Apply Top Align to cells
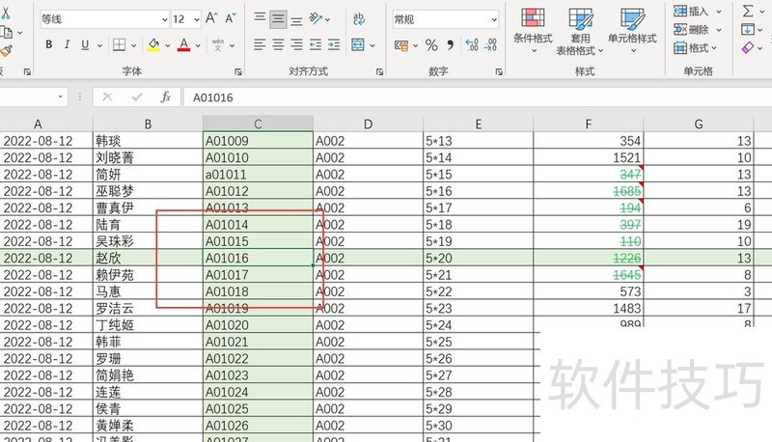 260,18
